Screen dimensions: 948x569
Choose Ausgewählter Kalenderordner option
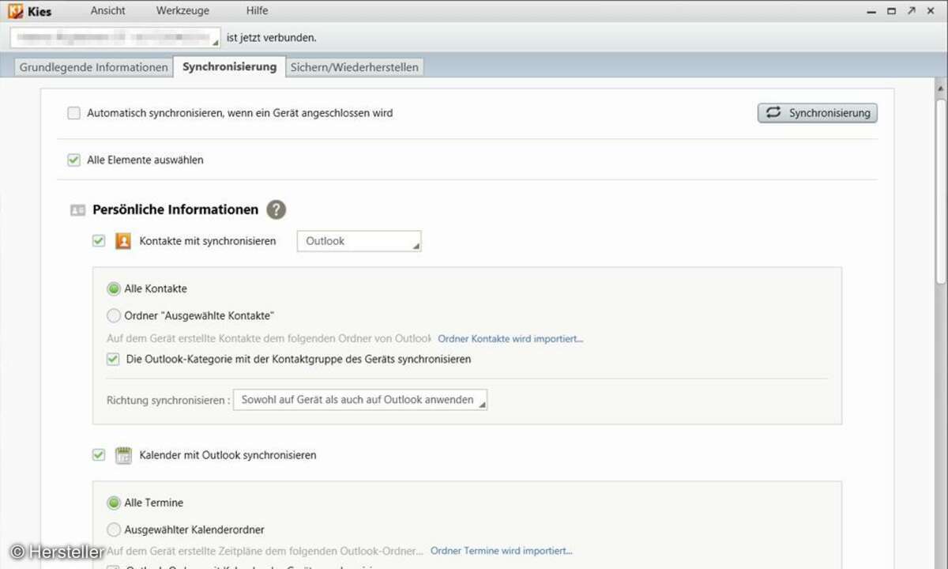pyautogui.click(x=114, y=529)
